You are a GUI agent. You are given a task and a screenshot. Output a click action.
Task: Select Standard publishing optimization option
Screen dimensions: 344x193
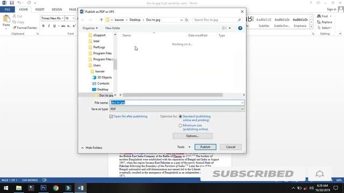(181, 117)
